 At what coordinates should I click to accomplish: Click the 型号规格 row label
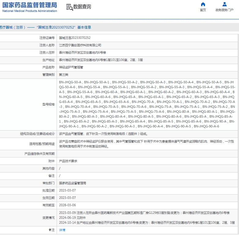point(48,104)
